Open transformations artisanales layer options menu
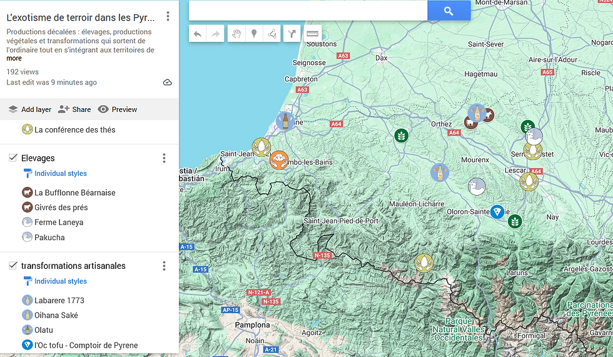Image resolution: width=613 pixels, height=357 pixels. pyautogui.click(x=164, y=266)
